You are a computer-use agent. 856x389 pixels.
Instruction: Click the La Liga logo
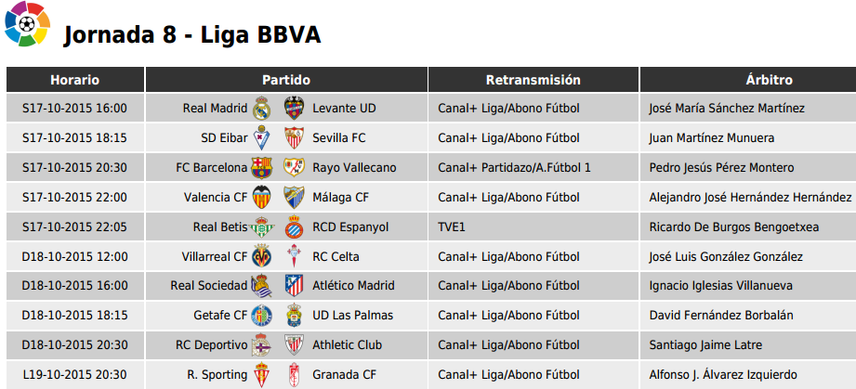pyautogui.click(x=27, y=24)
